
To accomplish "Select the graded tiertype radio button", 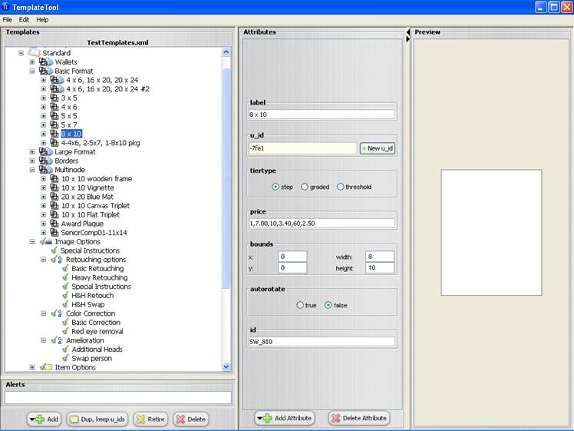I will (x=304, y=187).
